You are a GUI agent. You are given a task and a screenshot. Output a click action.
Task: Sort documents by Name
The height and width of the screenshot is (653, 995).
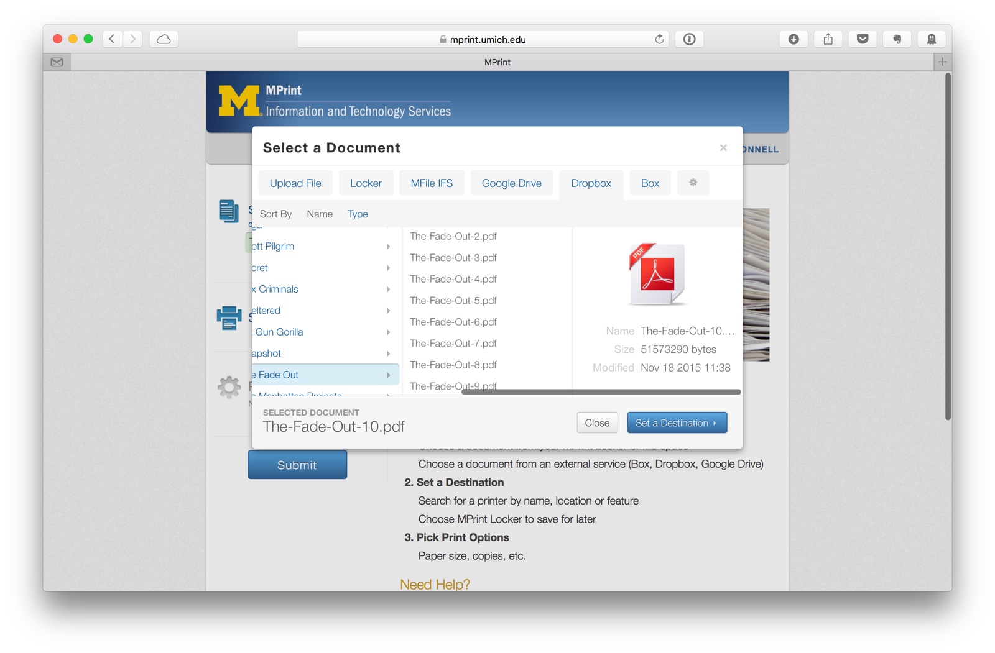tap(320, 214)
